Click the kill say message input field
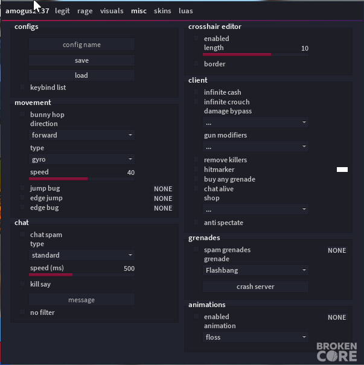This screenshot has height=365, width=364. point(81,300)
